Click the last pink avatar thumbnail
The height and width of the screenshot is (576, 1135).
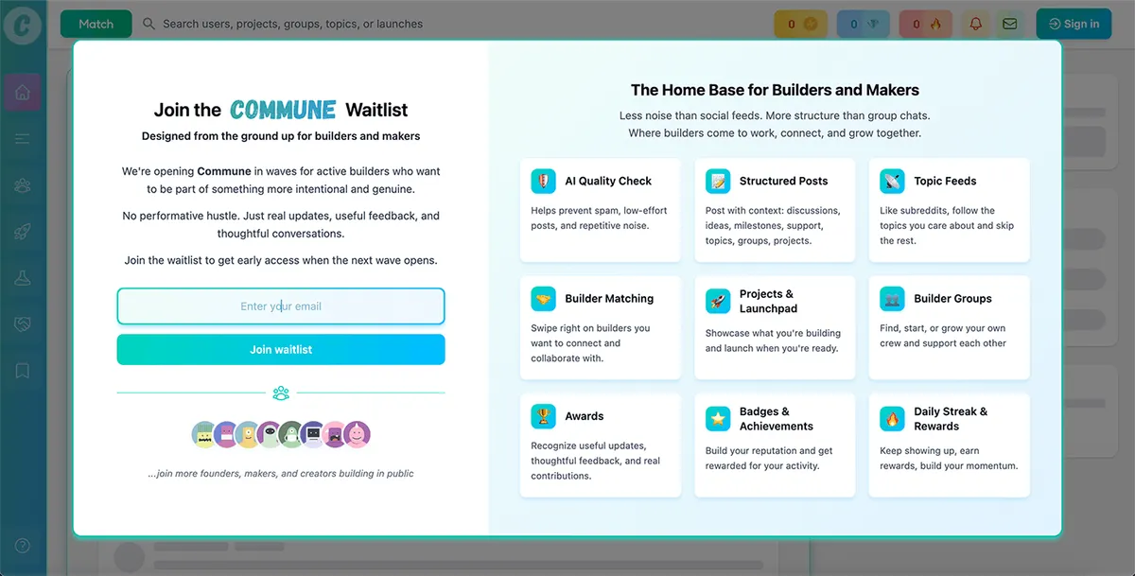[x=357, y=435]
